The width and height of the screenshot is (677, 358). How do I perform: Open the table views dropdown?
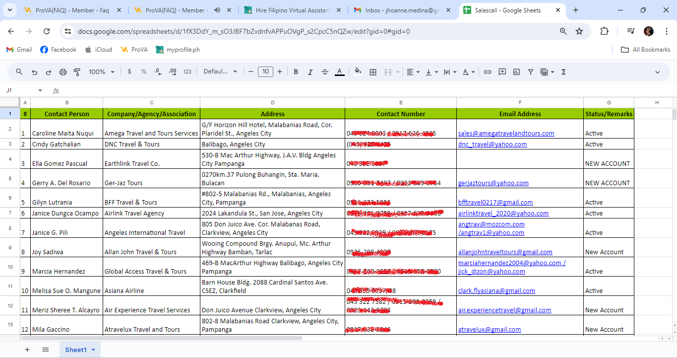tap(547, 72)
